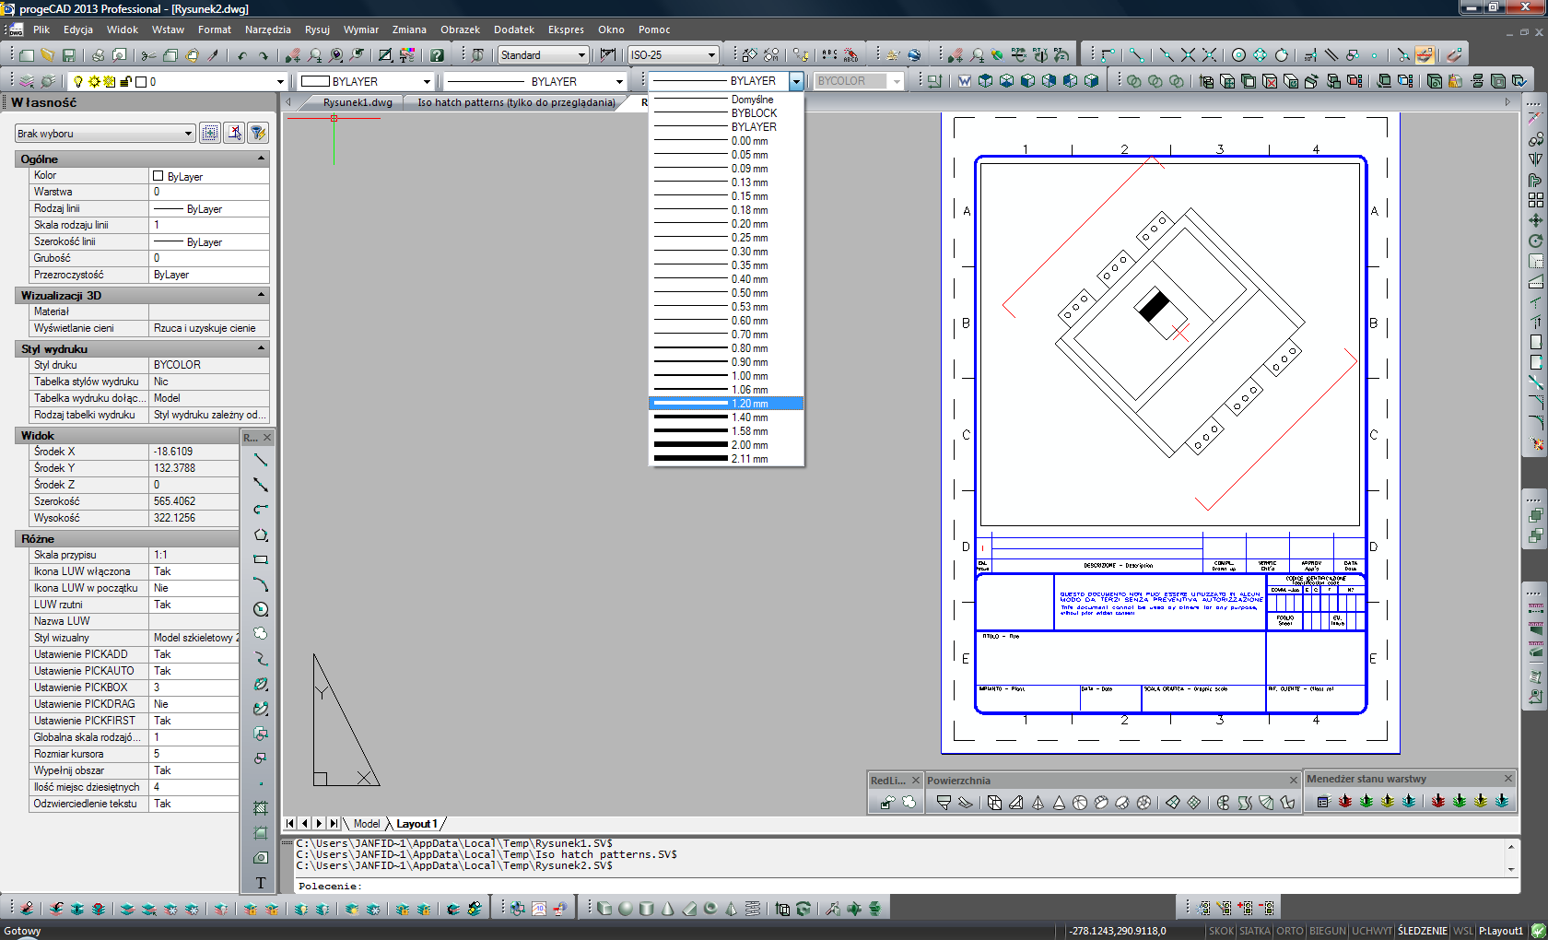Open Help via question mark icon
The image size is (1548, 940).
tap(437, 55)
